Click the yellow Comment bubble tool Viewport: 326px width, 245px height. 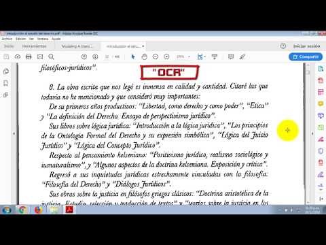[321, 104]
